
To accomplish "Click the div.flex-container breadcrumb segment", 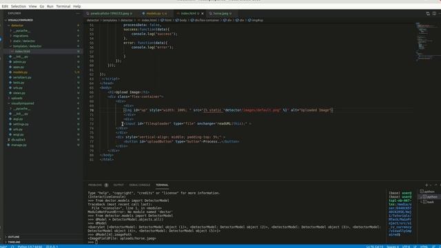I will pos(205,20).
